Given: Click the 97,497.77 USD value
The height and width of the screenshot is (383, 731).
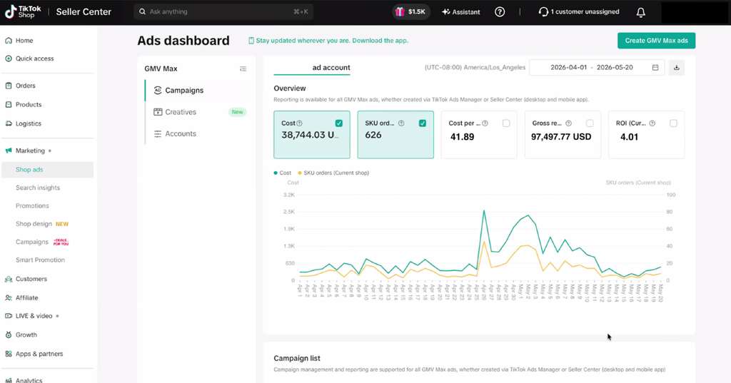Looking at the screenshot, I should 561,137.
